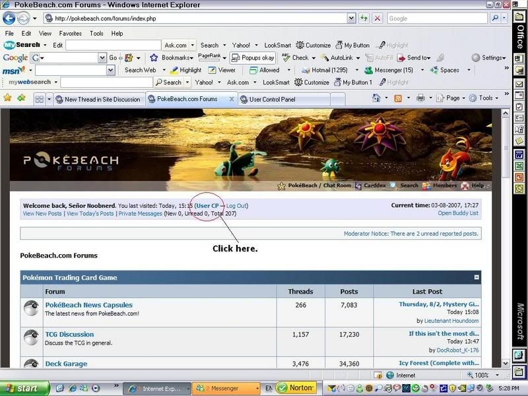
Task: Click the Google search box at top right
Action: (438, 18)
